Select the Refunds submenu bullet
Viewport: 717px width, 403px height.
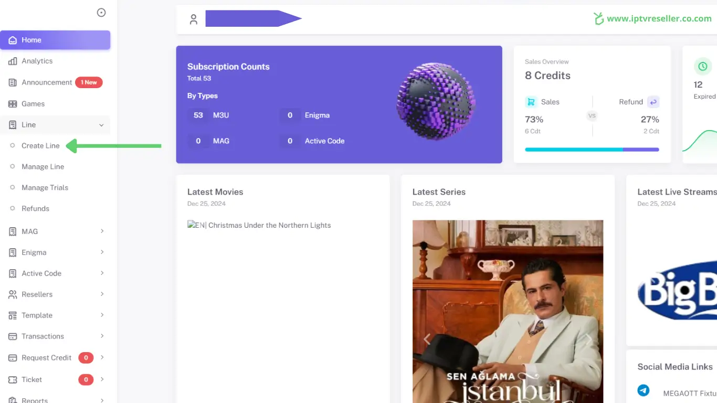pyautogui.click(x=13, y=209)
